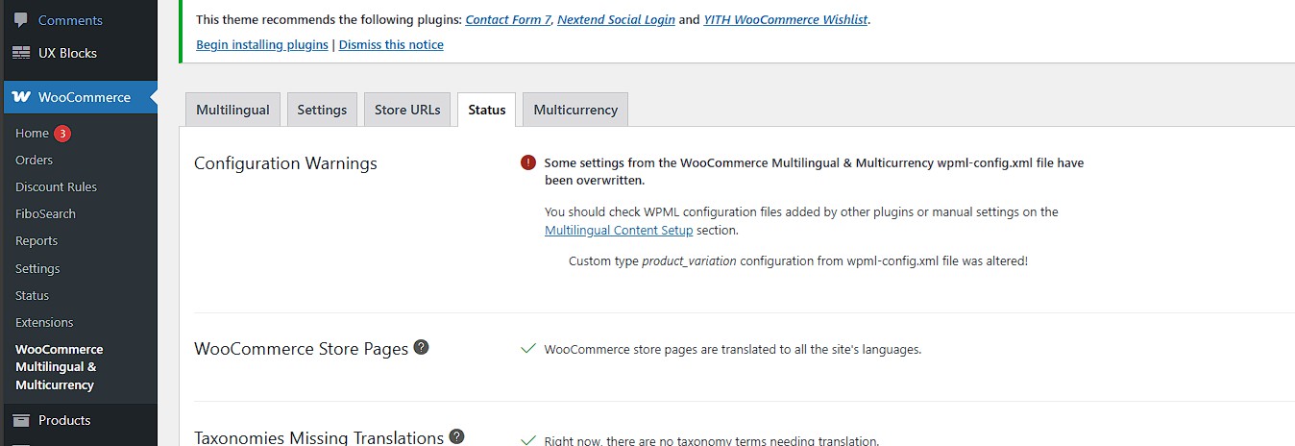The height and width of the screenshot is (446, 1295).
Task: Click the red configuration warning icon
Action: point(528,162)
